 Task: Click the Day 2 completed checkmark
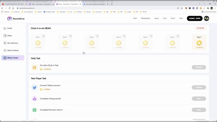(x=71, y=36)
